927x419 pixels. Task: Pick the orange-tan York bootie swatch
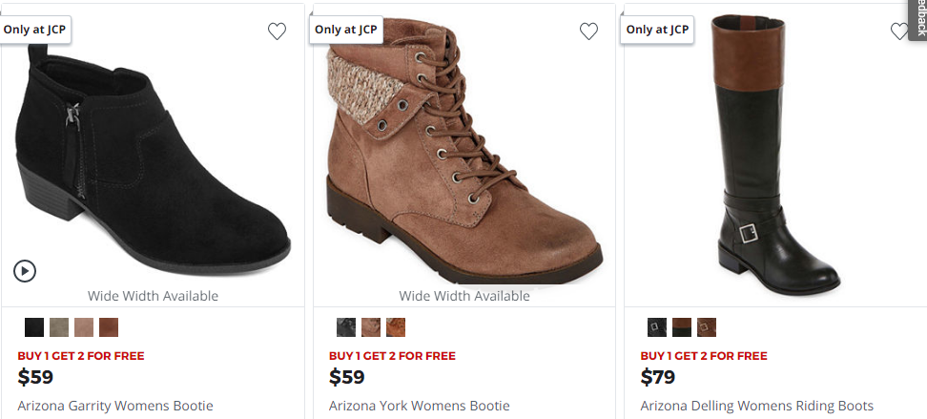pyautogui.click(x=396, y=327)
